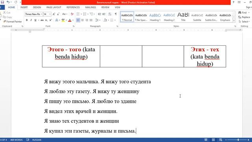Open the highlight color dropdown arrow
The image size is (252, 142).
(66, 20)
